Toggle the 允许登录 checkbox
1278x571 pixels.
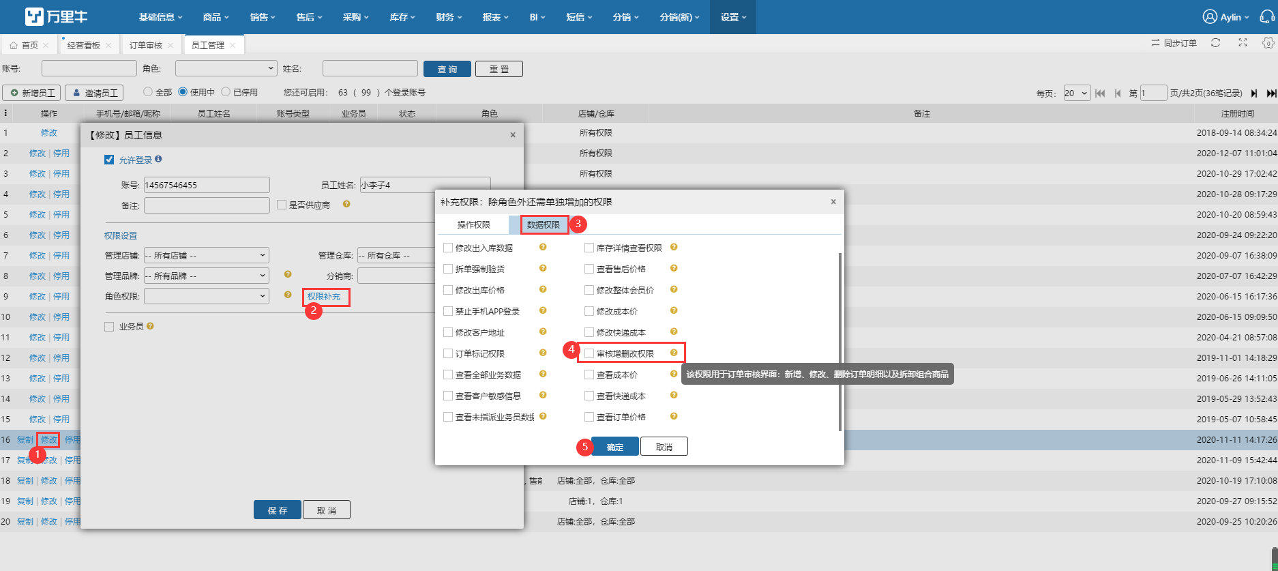(109, 160)
